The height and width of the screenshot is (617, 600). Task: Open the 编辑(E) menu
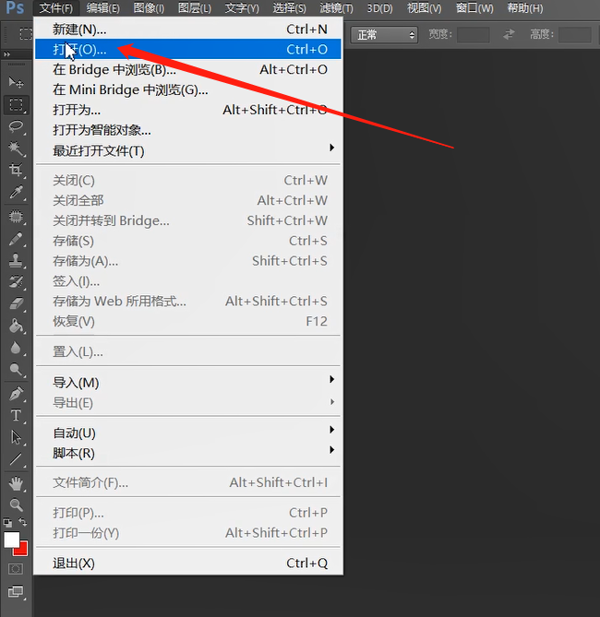click(102, 8)
